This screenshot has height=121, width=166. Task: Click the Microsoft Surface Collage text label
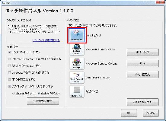(101, 63)
